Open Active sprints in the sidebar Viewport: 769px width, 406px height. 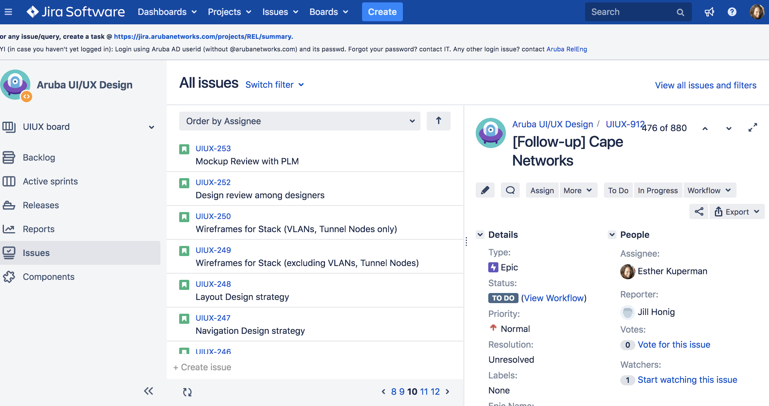click(80, 181)
